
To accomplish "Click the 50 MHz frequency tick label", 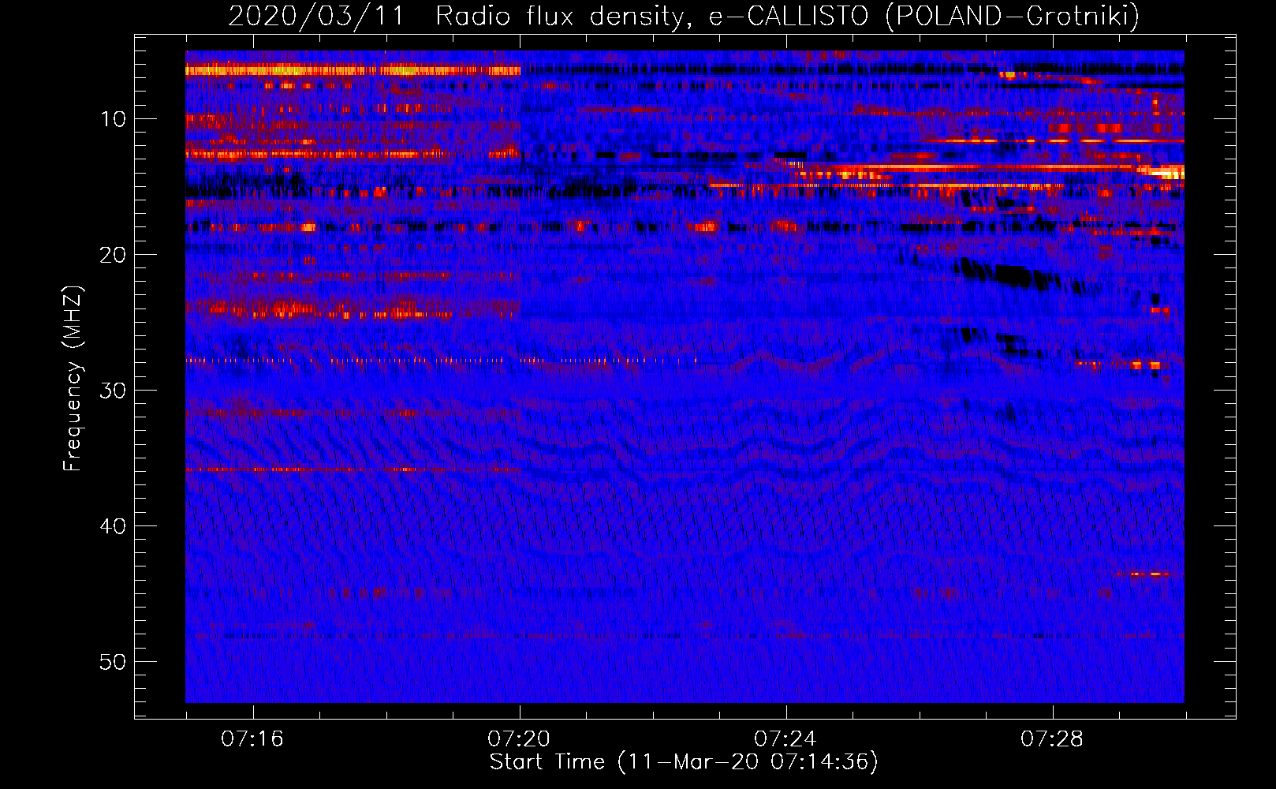I will (x=114, y=662).
